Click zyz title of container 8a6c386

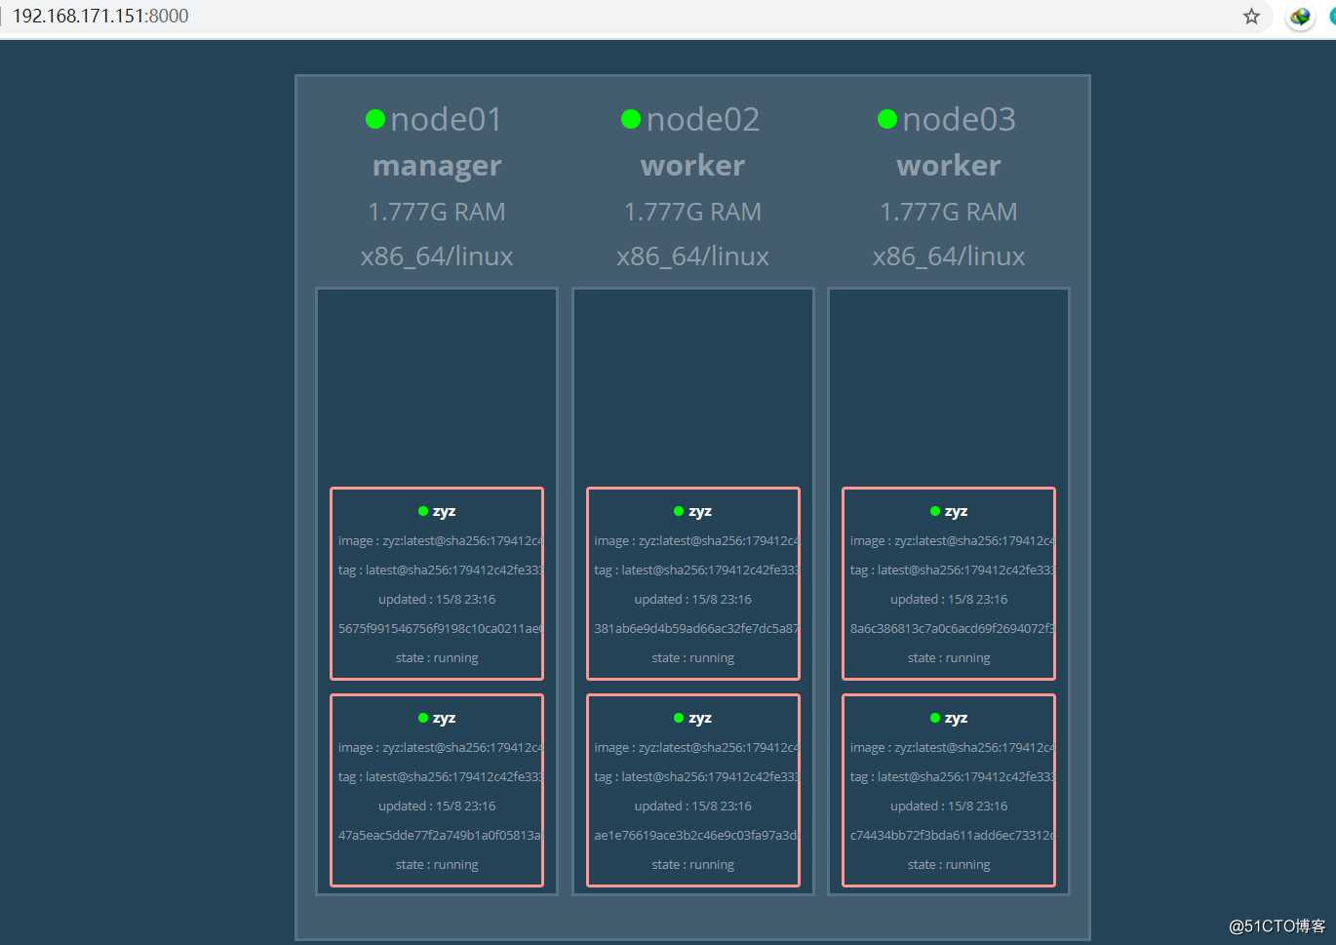(x=956, y=512)
